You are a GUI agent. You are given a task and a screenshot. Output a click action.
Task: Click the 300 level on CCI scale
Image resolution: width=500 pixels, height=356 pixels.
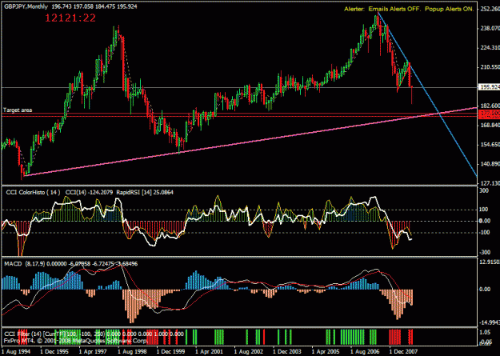click(x=484, y=190)
